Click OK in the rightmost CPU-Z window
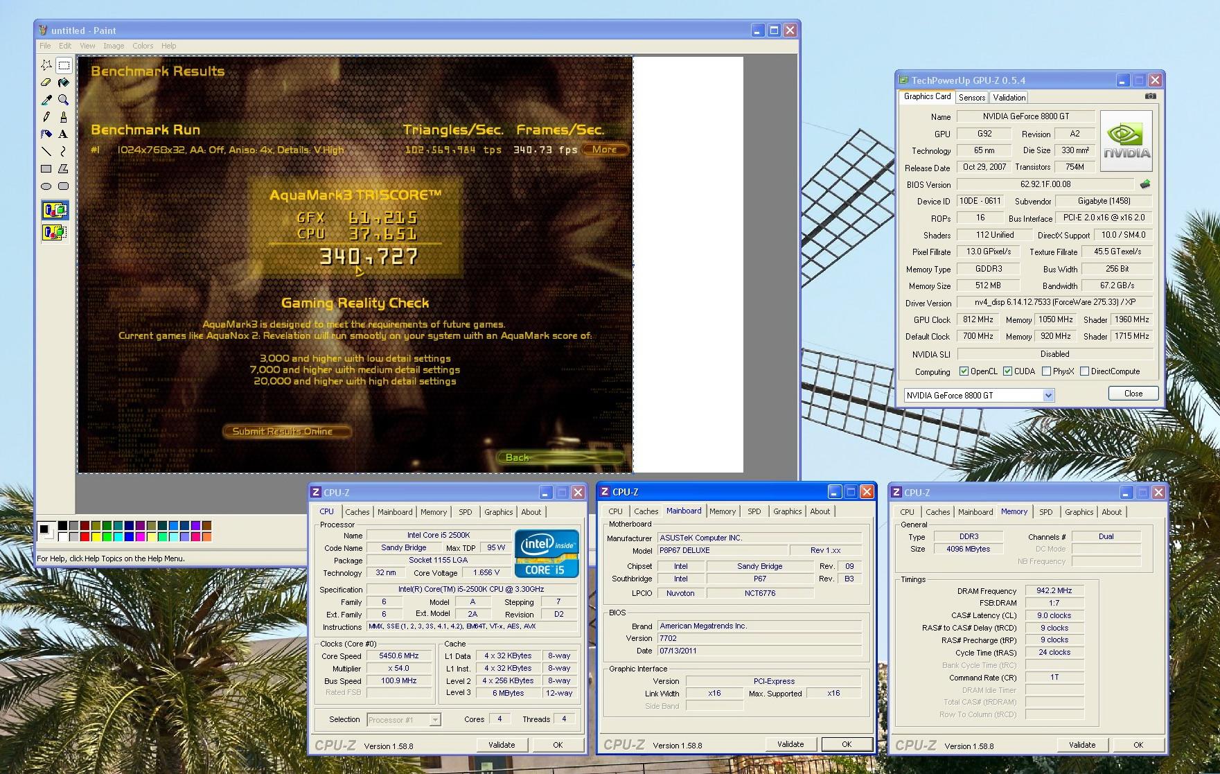Image resolution: width=1220 pixels, height=774 pixels. pyautogui.click(x=1138, y=745)
